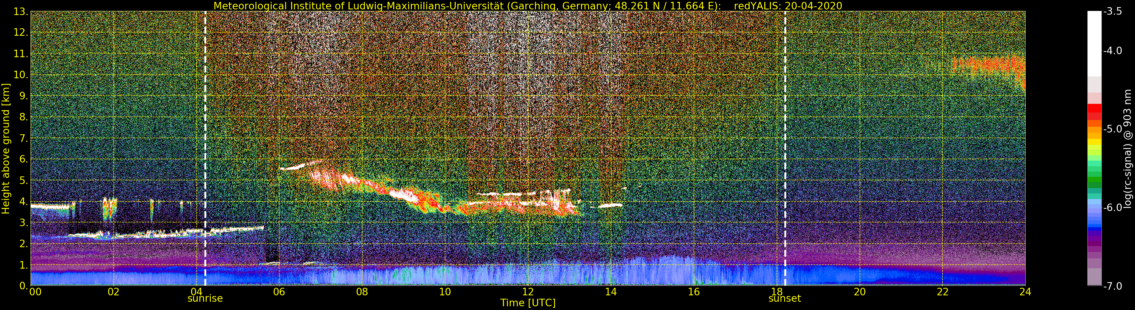Click the Height above ground [km] title
Image resolution: width=1135 pixels, height=310 pixels.
pyautogui.click(x=6, y=148)
